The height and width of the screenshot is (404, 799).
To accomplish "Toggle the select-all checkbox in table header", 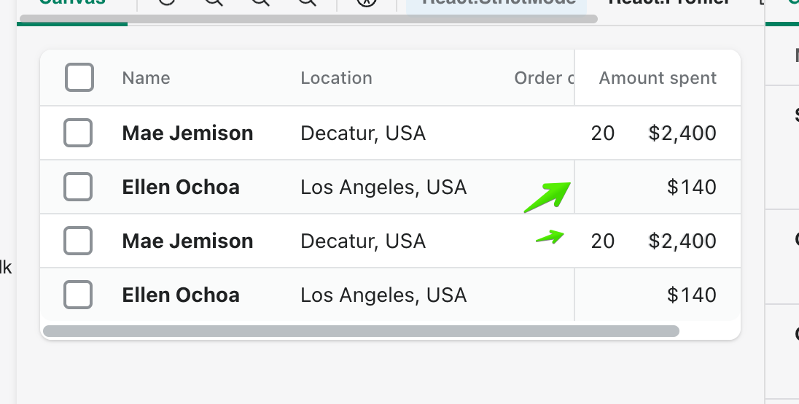I will coord(79,78).
